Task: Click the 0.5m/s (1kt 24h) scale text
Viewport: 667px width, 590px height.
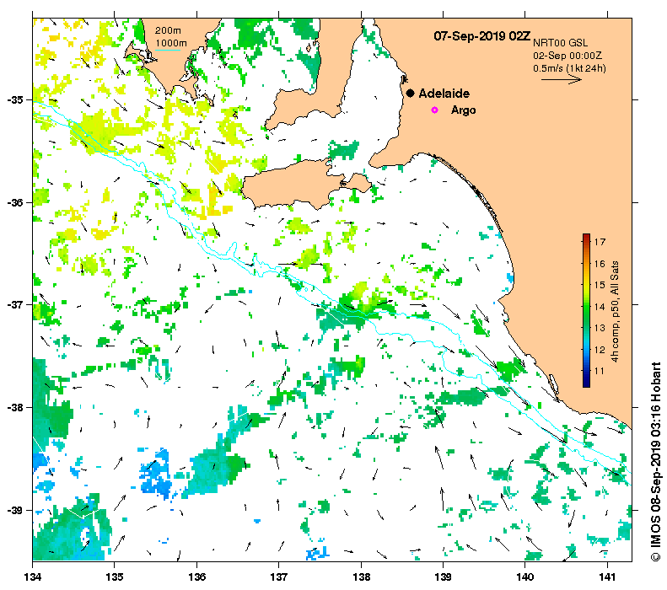Action: 569,68
